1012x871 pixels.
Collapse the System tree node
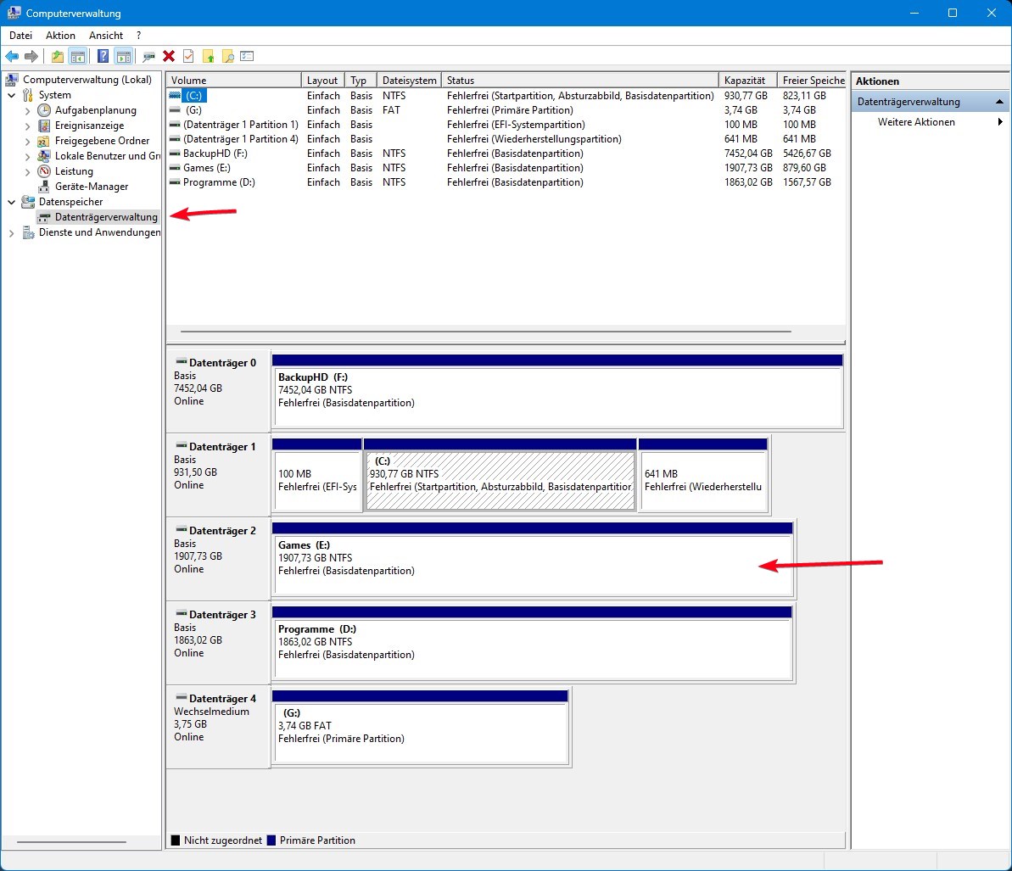[x=12, y=95]
